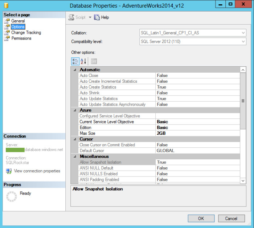The height and width of the screenshot is (228, 254).
Task: Select Auto Update Statistics Asynchronously row
Action: [x=159, y=104]
